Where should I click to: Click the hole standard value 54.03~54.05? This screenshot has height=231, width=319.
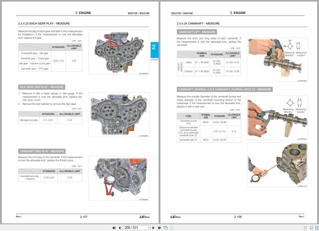[x=220, y=140]
